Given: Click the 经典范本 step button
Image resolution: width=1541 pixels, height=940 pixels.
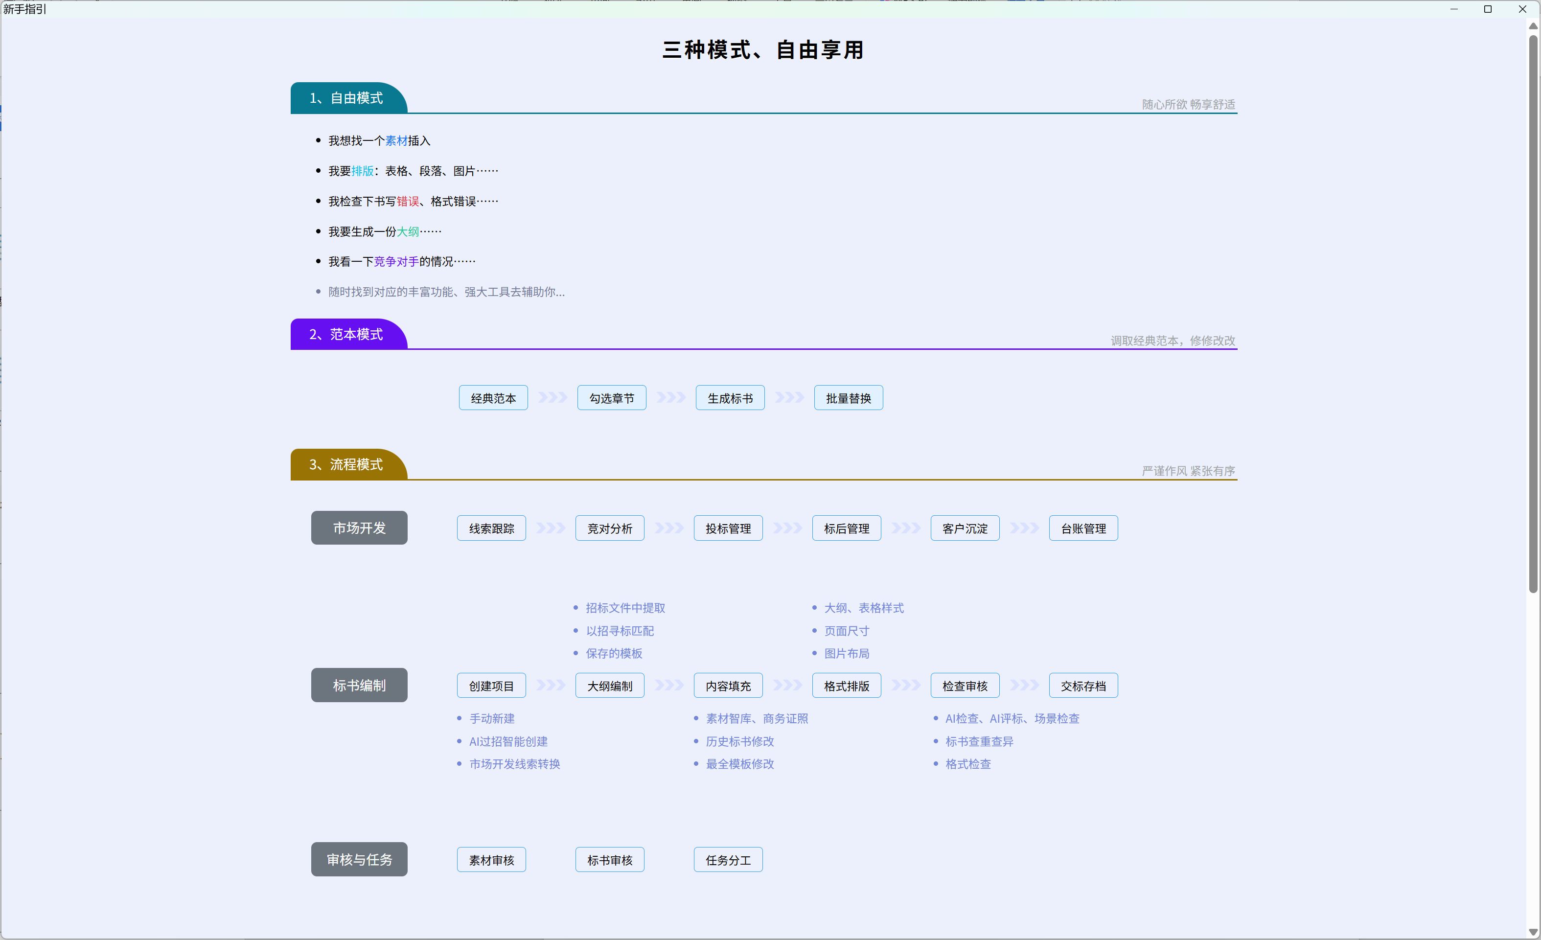Looking at the screenshot, I should 493,398.
